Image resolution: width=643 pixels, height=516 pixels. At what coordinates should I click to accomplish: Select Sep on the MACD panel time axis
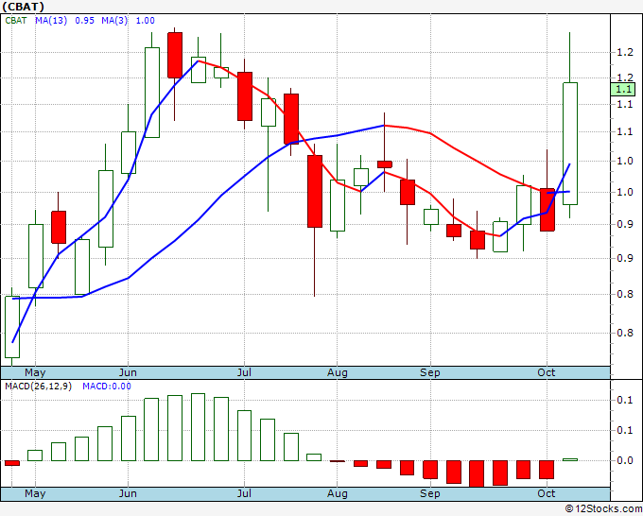429,493
